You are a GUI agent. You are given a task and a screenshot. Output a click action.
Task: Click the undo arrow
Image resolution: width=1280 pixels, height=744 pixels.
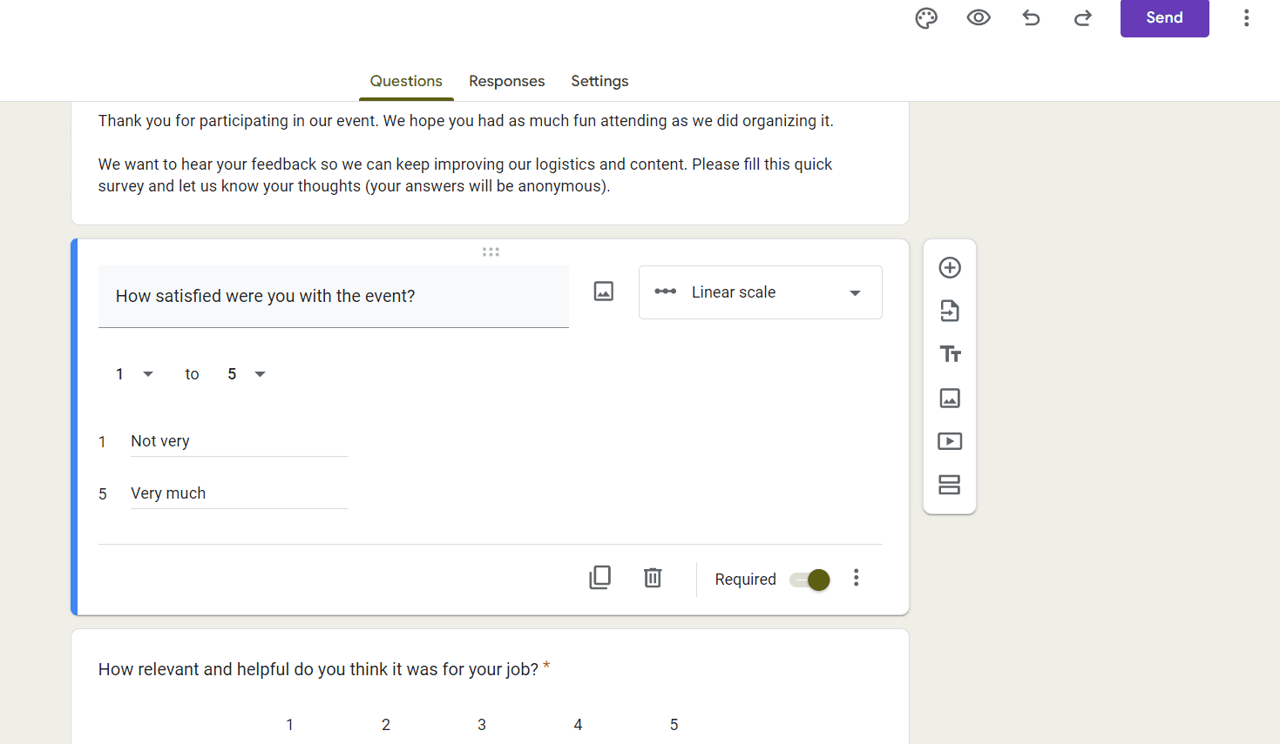point(1031,18)
